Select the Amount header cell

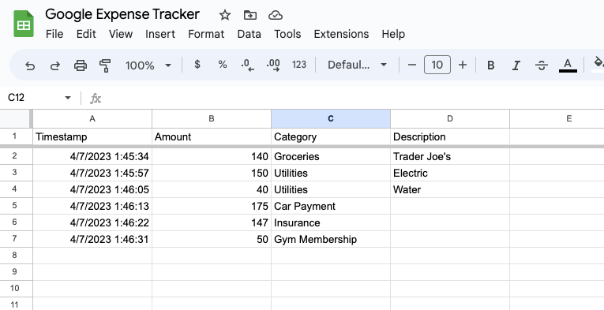click(212, 137)
